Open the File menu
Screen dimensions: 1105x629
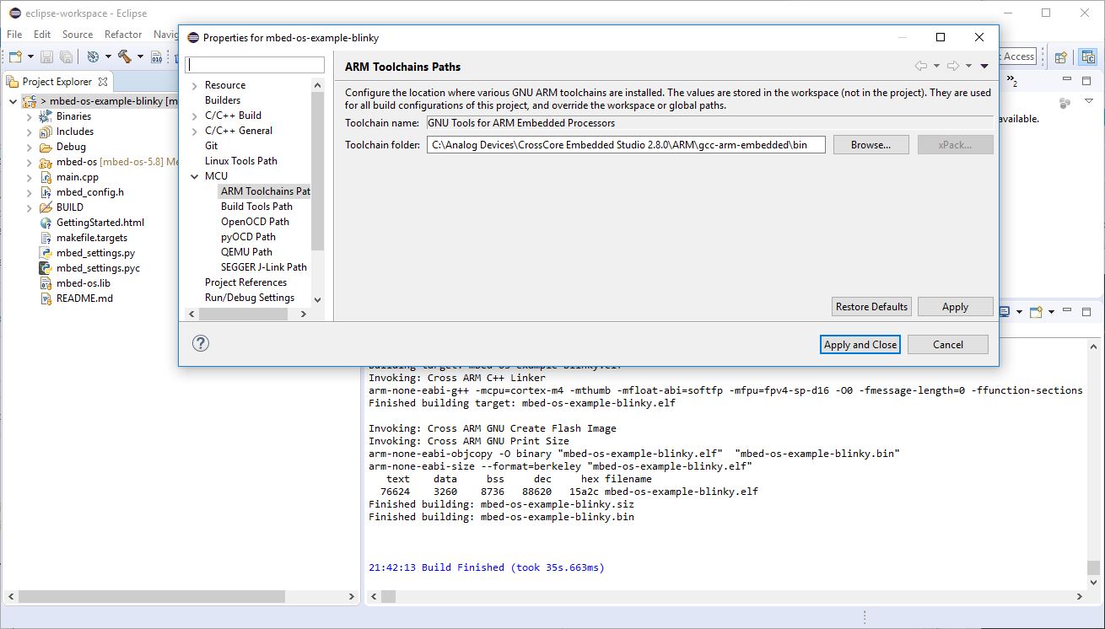[14, 34]
